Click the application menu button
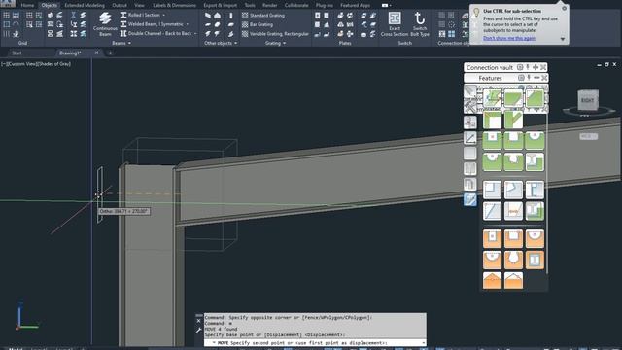 7,4
